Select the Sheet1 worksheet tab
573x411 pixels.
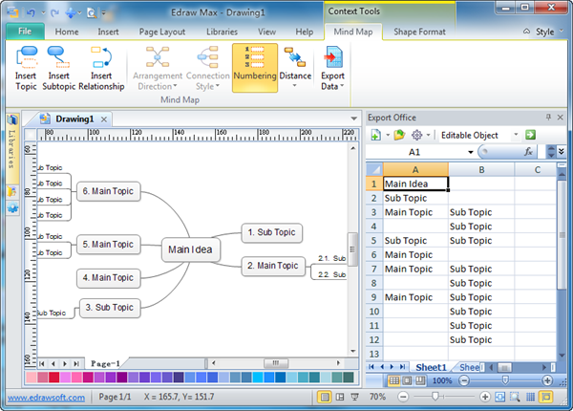point(431,367)
